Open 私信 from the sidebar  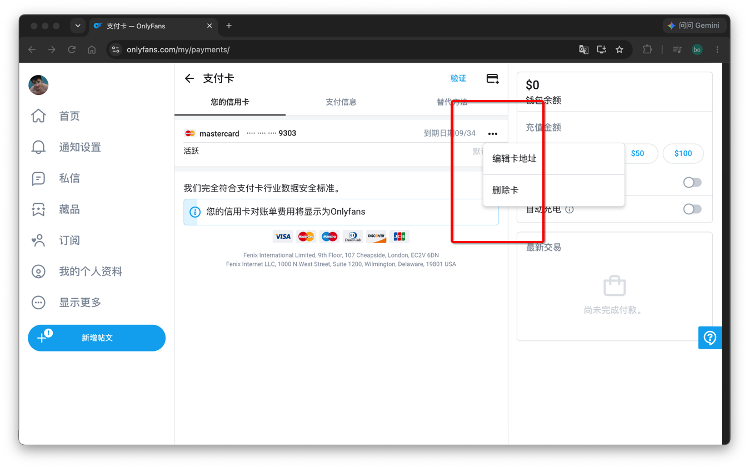tap(69, 178)
